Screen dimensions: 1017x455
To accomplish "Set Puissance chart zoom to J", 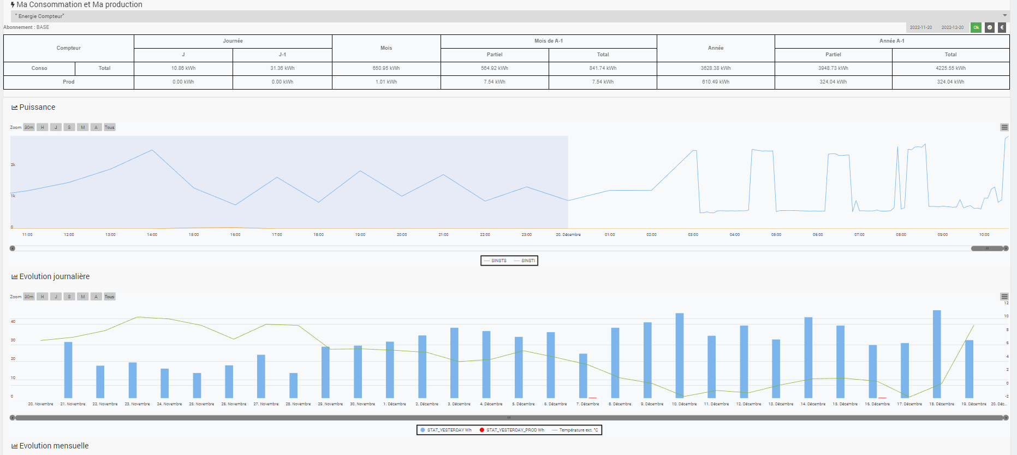I will tap(56, 127).
